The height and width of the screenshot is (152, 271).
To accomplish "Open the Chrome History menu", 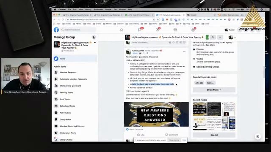I will [88, 9].
